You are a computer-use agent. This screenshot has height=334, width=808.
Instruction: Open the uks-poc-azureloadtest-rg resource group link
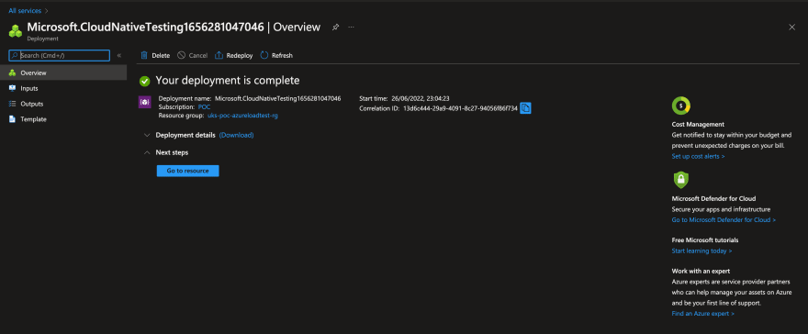pos(242,116)
